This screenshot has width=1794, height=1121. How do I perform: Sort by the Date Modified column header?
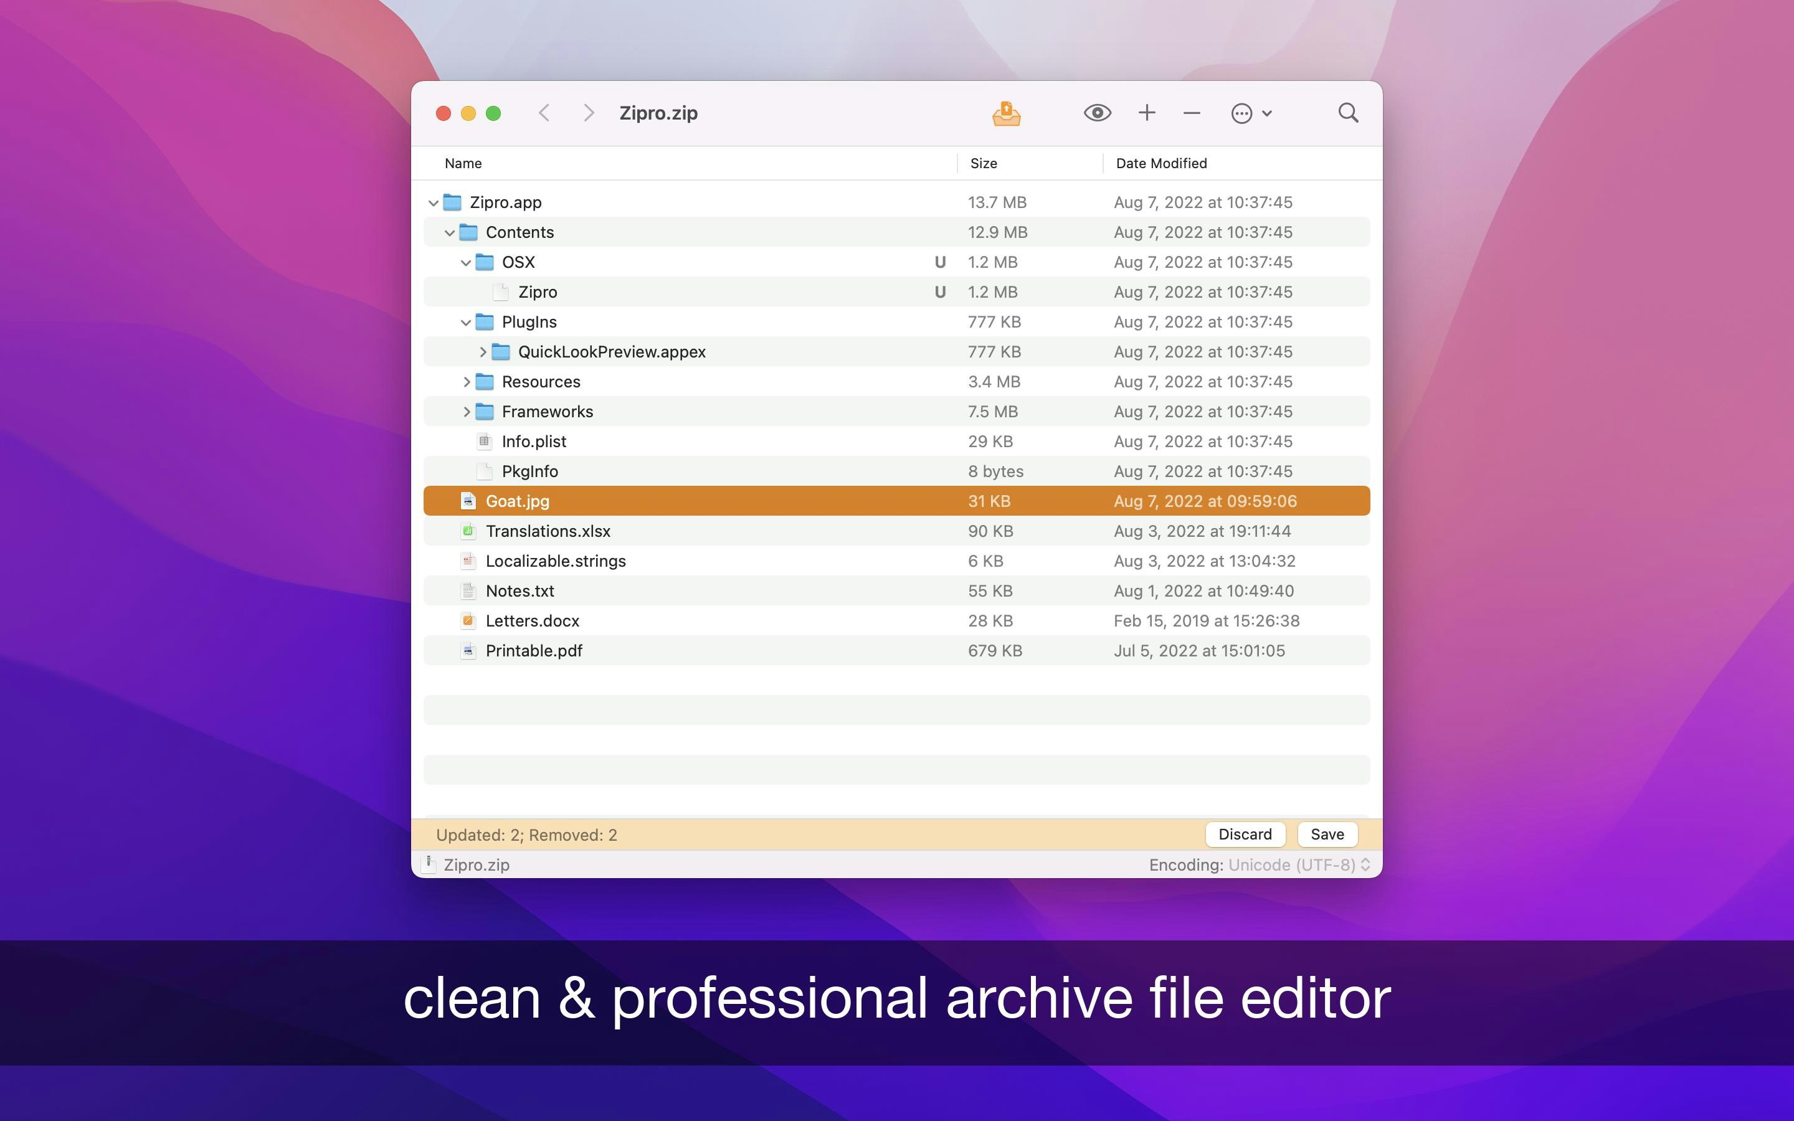[x=1161, y=163]
